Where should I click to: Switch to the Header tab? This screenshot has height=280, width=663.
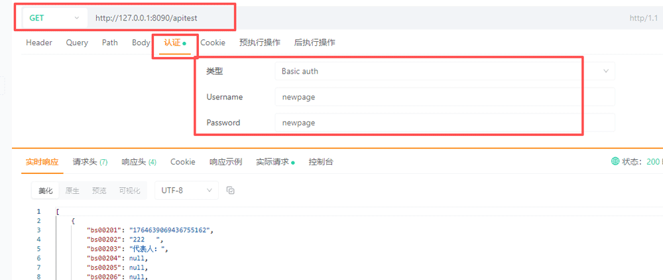(x=39, y=42)
